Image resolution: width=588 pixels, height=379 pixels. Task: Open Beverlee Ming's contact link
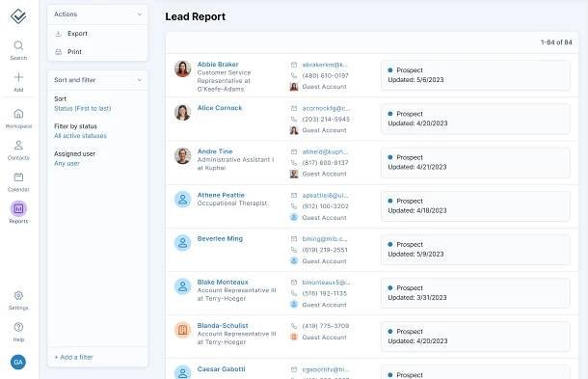(x=220, y=238)
